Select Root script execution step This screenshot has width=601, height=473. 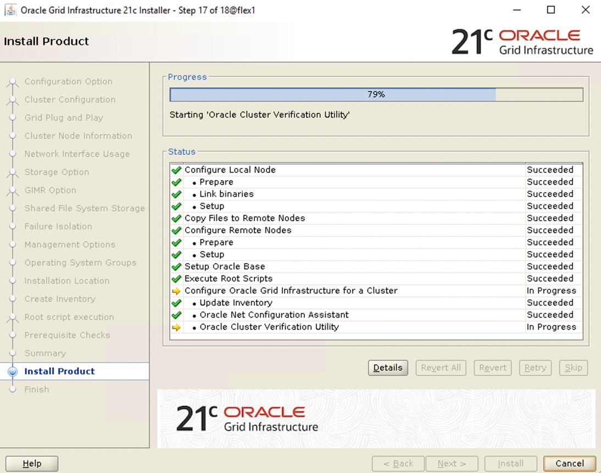click(x=69, y=317)
